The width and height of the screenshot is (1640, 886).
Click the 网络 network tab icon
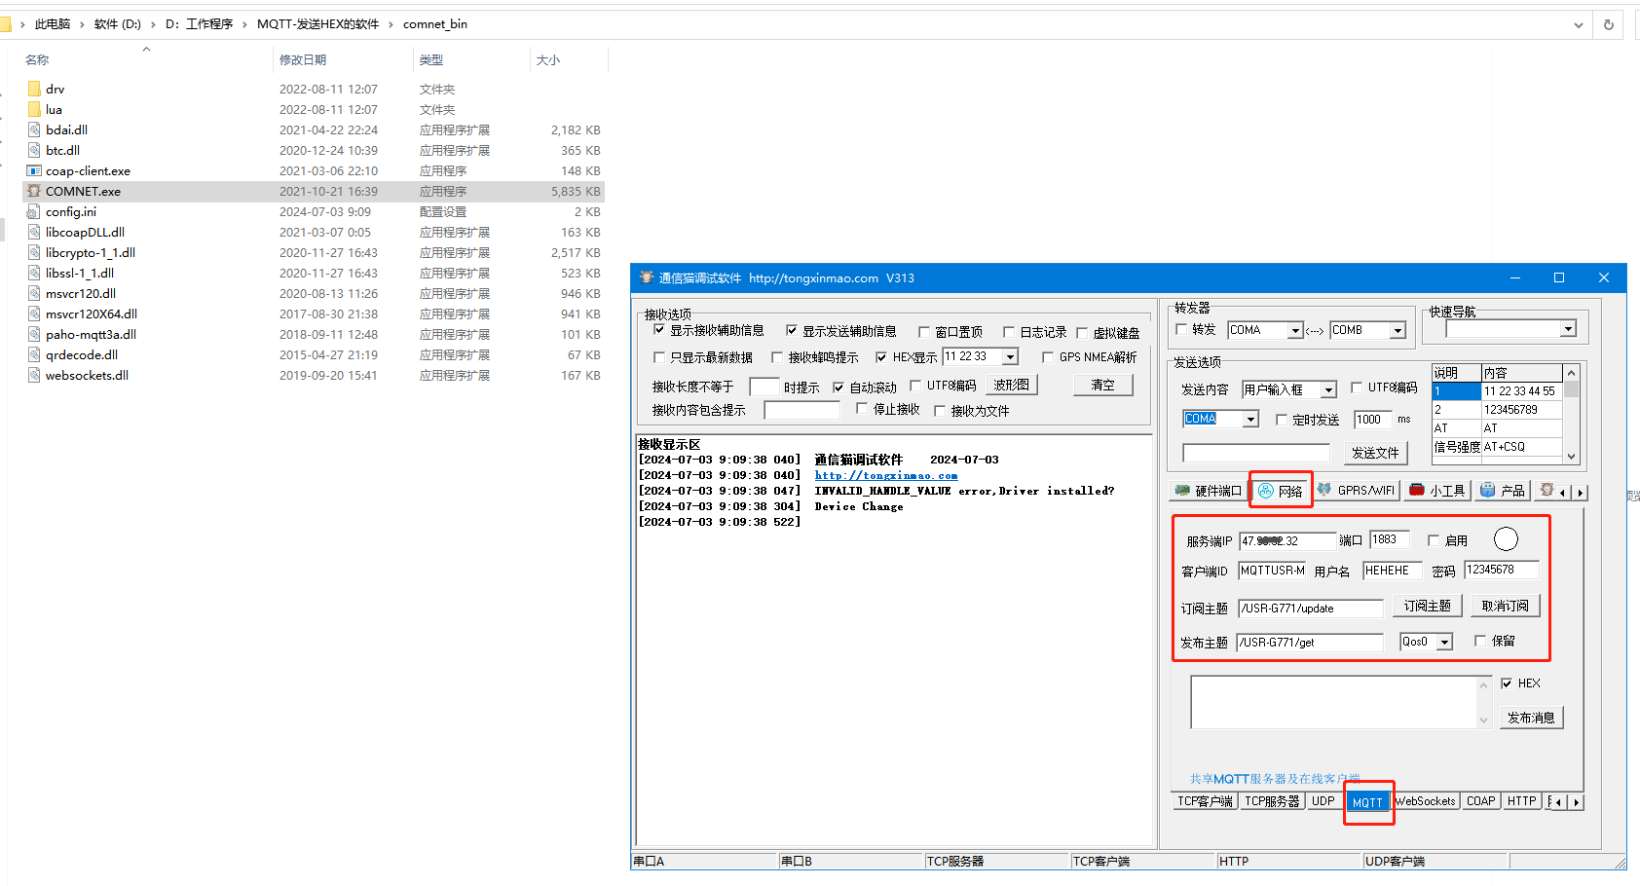[x=1266, y=491]
